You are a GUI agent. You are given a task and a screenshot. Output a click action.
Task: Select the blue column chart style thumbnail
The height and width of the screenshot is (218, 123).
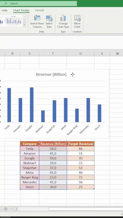pyautogui.click(x=14, y=21)
